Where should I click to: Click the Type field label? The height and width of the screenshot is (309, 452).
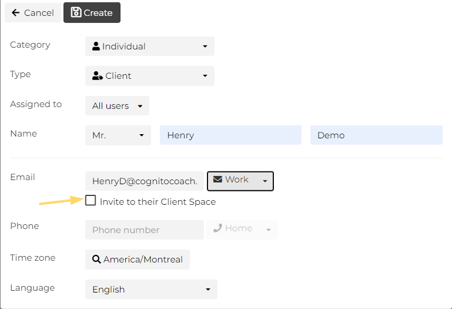(x=21, y=74)
